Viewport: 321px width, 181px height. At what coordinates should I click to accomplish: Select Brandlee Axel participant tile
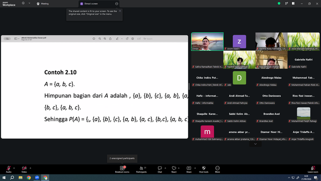[x=271, y=114]
